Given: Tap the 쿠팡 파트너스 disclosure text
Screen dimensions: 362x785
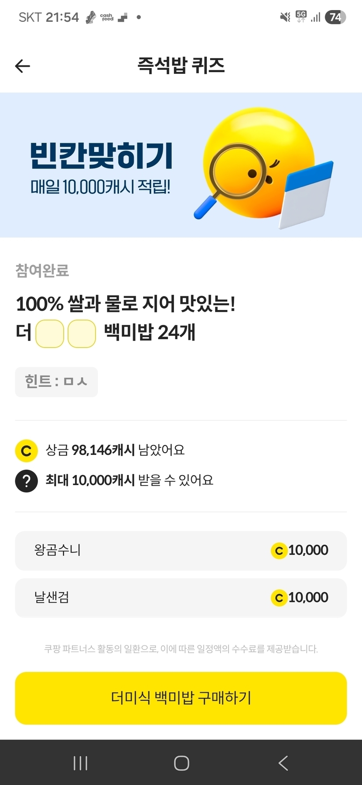Looking at the screenshot, I should click(181, 649).
